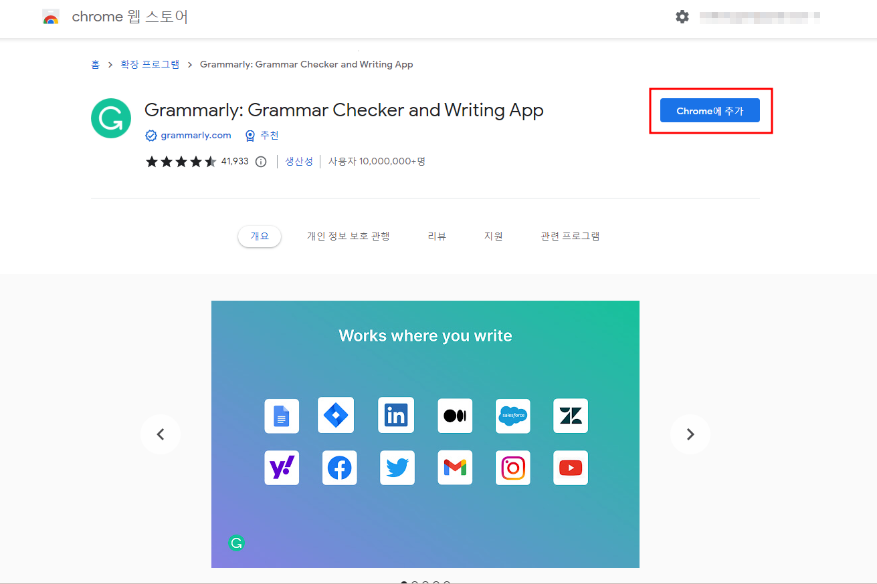Click the YouTube icon in the banner image

[570, 467]
